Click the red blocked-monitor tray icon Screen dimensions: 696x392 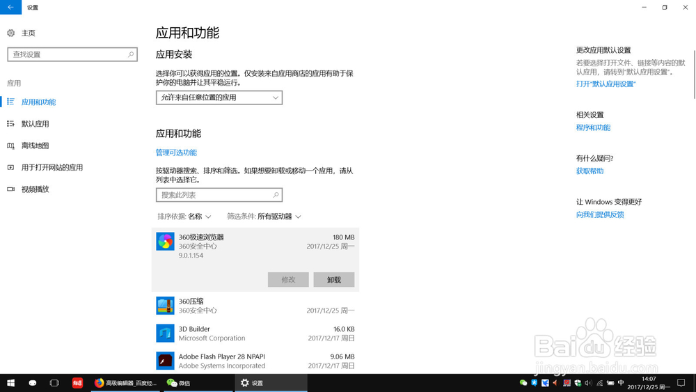click(567, 383)
